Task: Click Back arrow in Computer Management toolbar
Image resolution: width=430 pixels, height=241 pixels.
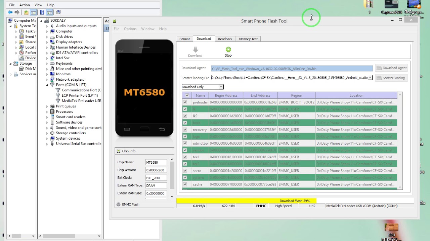Action: pyautogui.click(x=10, y=12)
